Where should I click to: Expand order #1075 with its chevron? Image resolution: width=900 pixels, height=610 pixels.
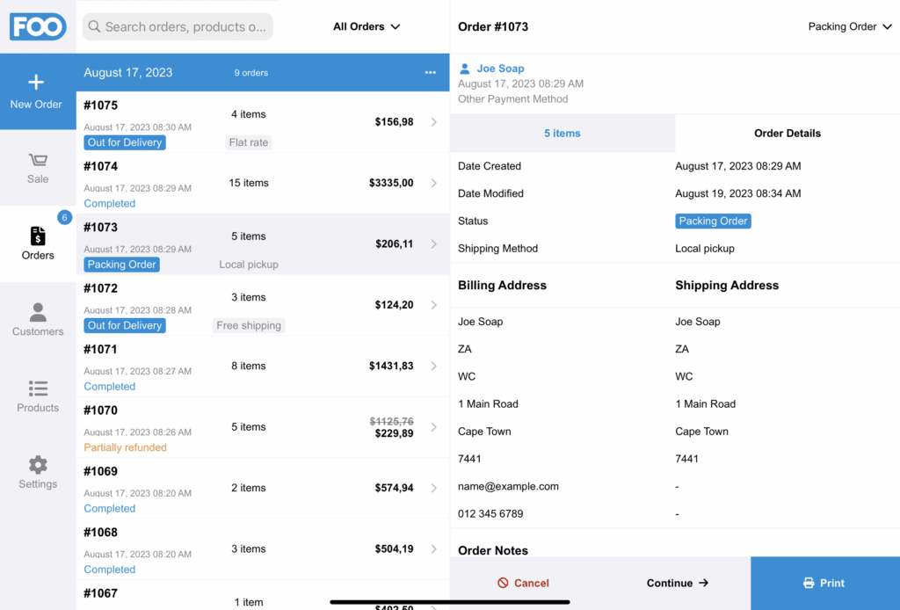(432, 121)
